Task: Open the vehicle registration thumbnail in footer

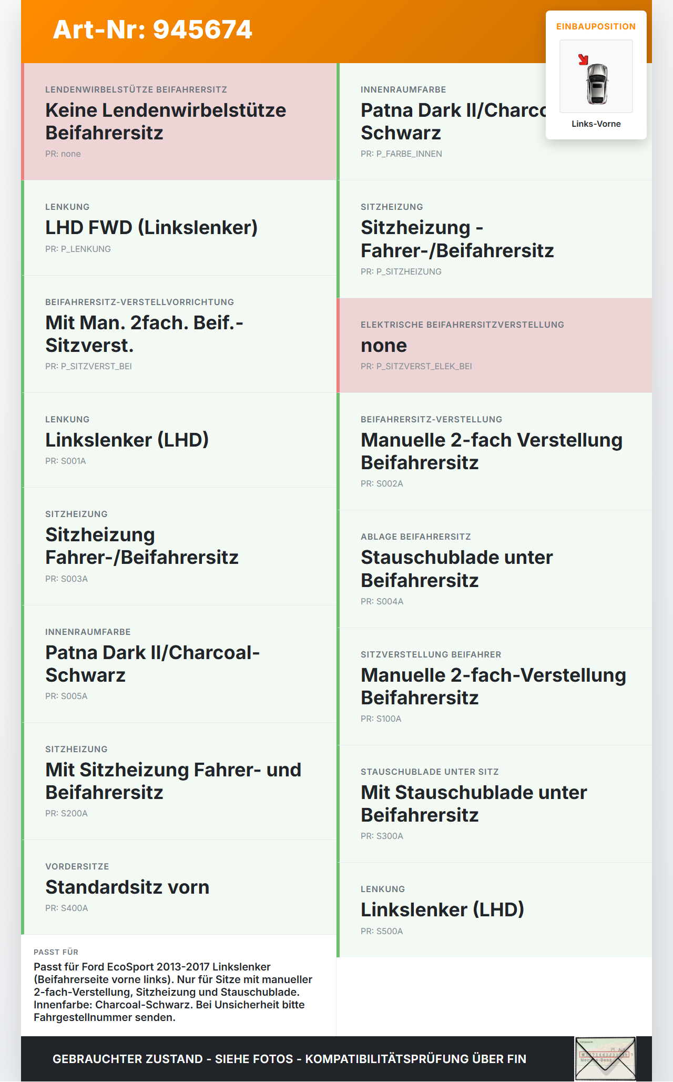Action: pyautogui.click(x=605, y=1059)
